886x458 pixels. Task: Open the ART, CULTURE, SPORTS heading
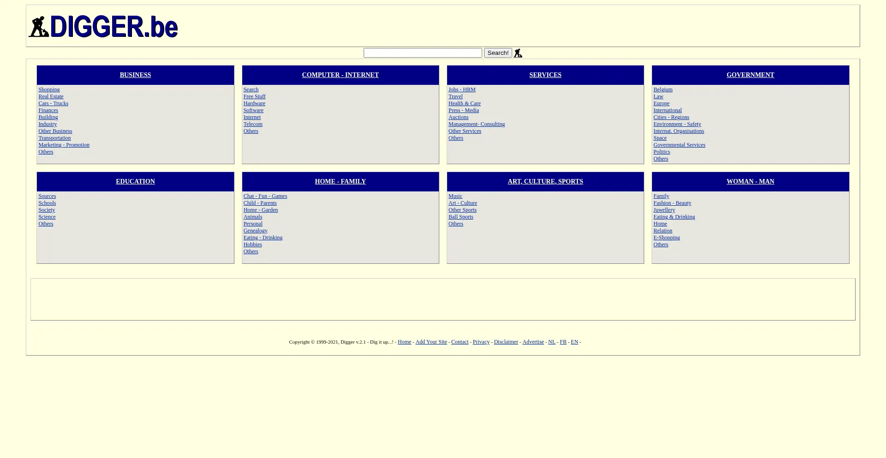pyautogui.click(x=545, y=181)
